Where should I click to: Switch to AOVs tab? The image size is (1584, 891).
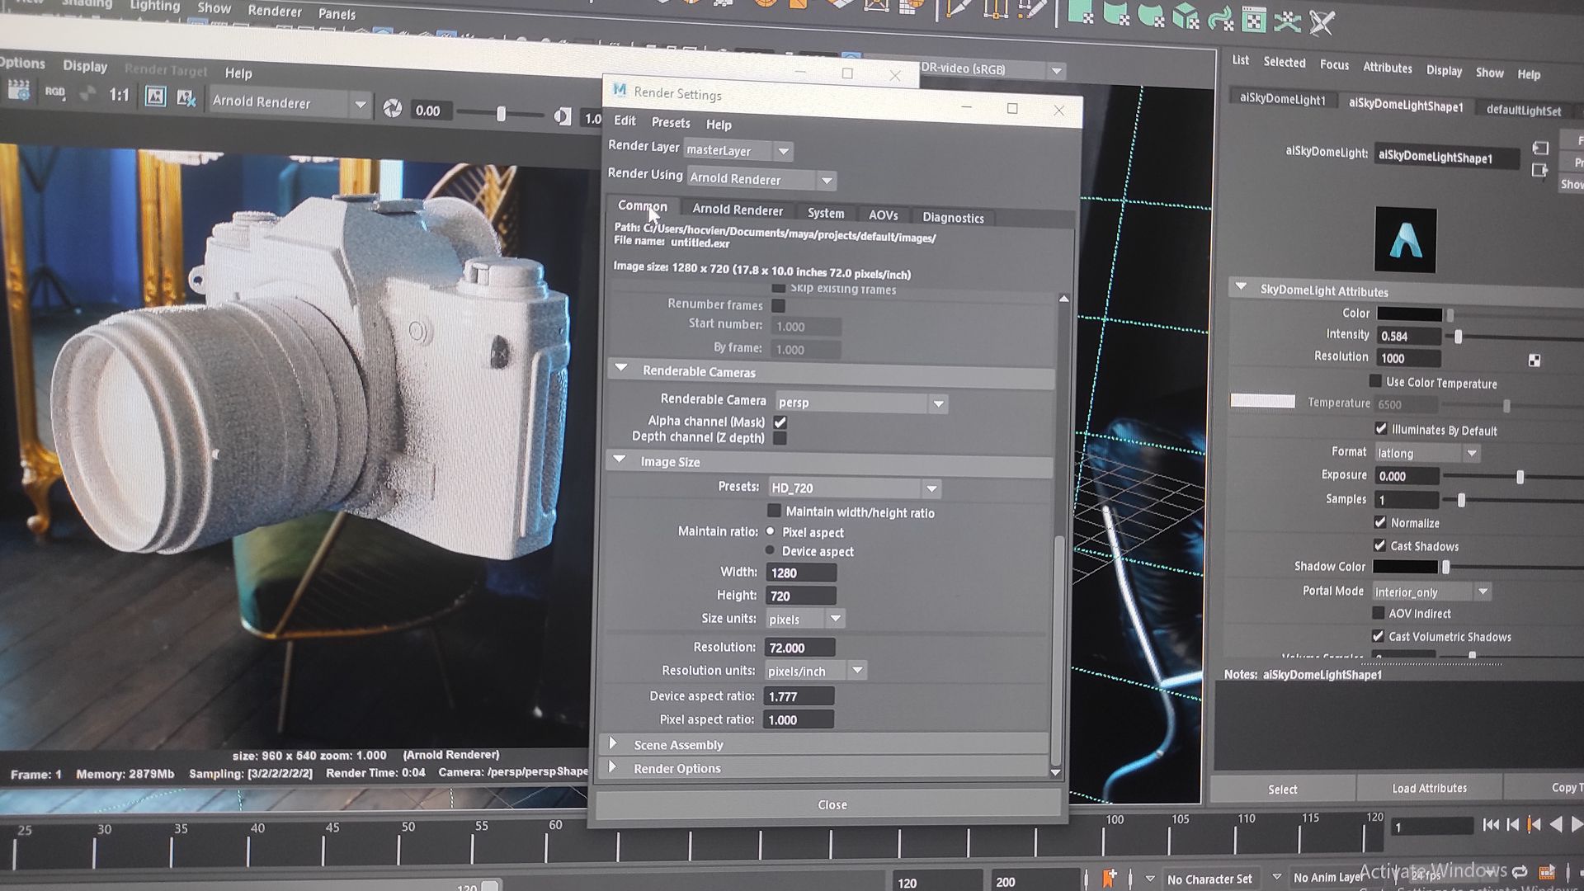click(x=883, y=215)
